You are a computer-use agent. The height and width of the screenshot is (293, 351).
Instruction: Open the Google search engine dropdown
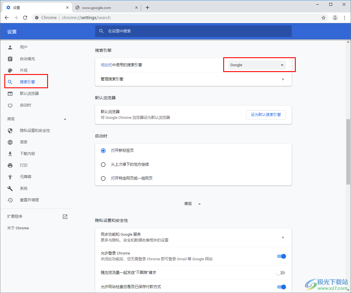(257, 65)
